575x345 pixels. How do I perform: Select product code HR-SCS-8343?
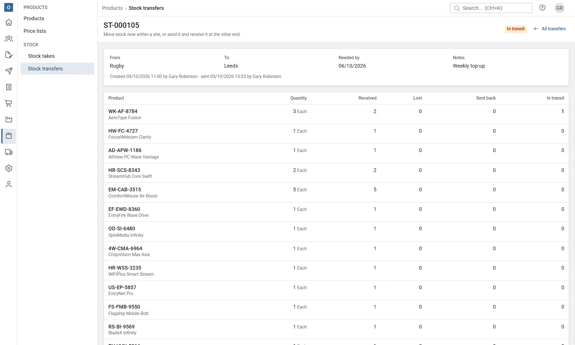[x=124, y=170]
